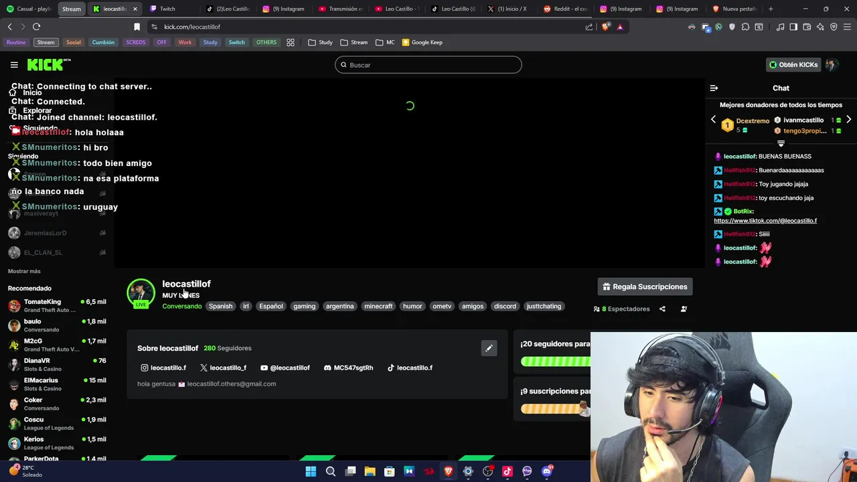Image resolution: width=857 pixels, height=482 pixels.
Task: Open Windows Start menu
Action: click(x=311, y=471)
